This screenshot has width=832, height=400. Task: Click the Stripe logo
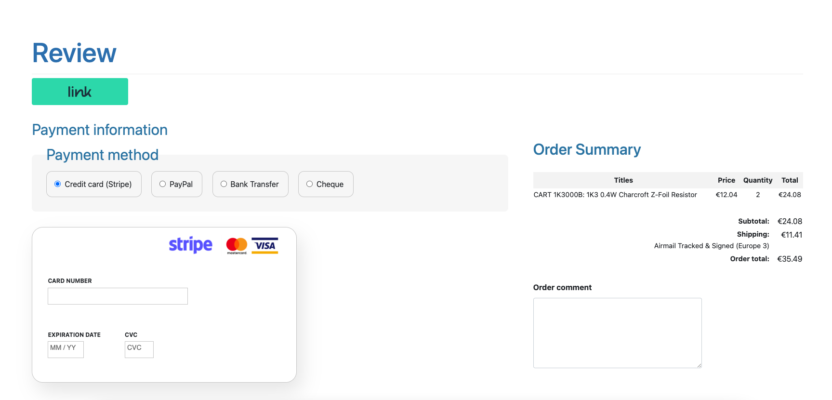coord(190,245)
